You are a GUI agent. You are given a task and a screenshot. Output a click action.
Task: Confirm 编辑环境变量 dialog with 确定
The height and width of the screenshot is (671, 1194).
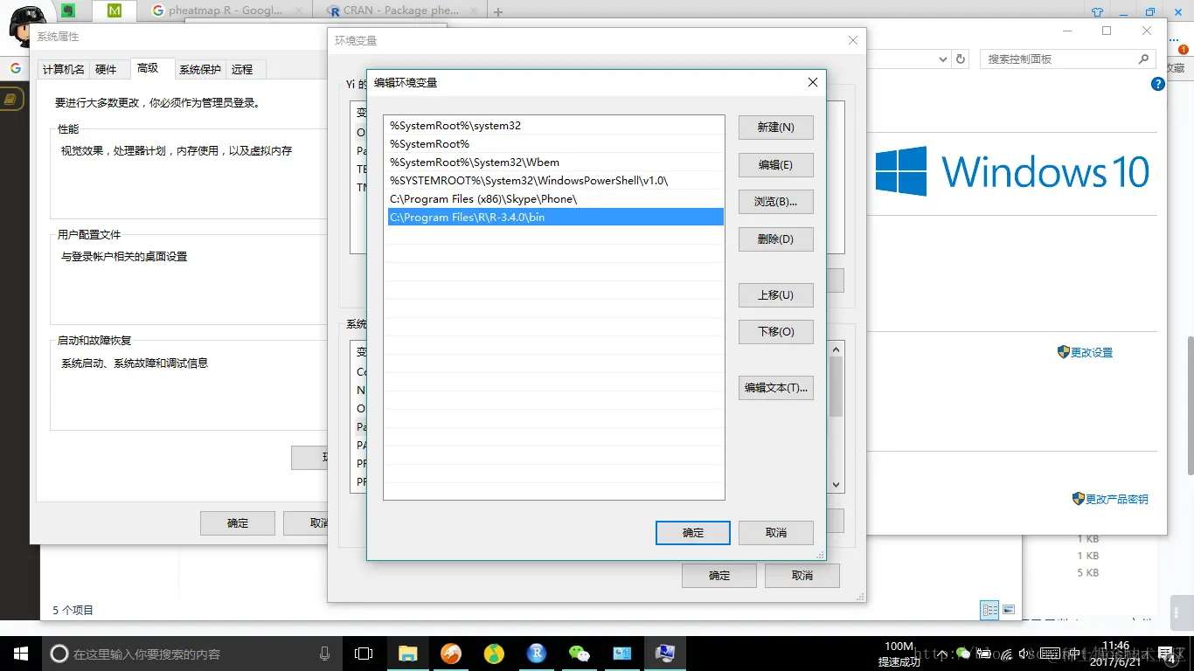(x=693, y=533)
